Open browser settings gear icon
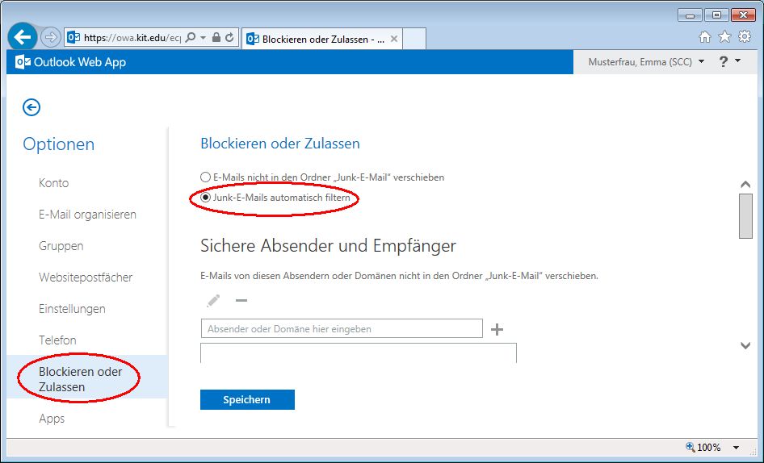Screen dimensions: 764x463 coord(745,37)
